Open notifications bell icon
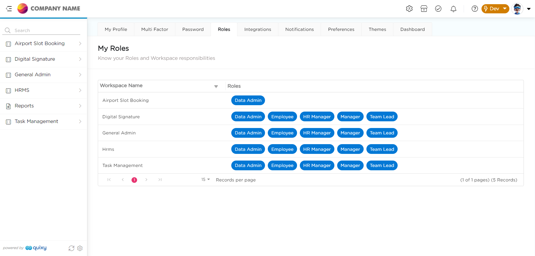 click(453, 9)
